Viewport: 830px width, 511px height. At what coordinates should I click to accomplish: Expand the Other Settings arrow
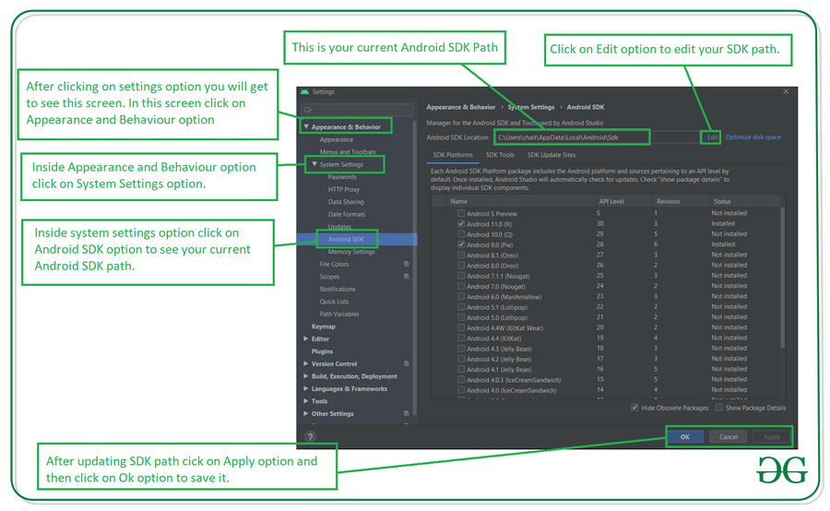(306, 413)
